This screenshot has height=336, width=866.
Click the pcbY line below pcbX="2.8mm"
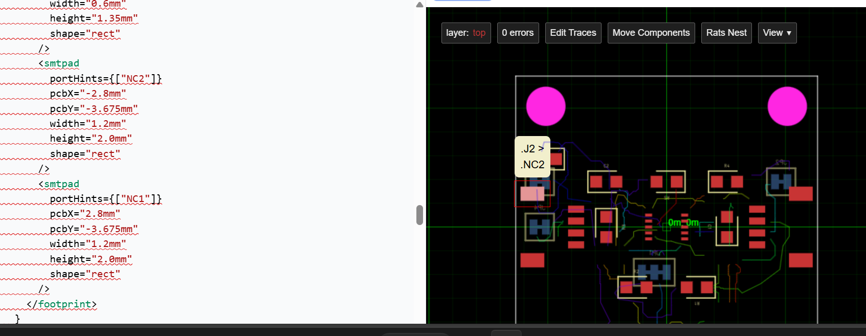[x=94, y=229]
